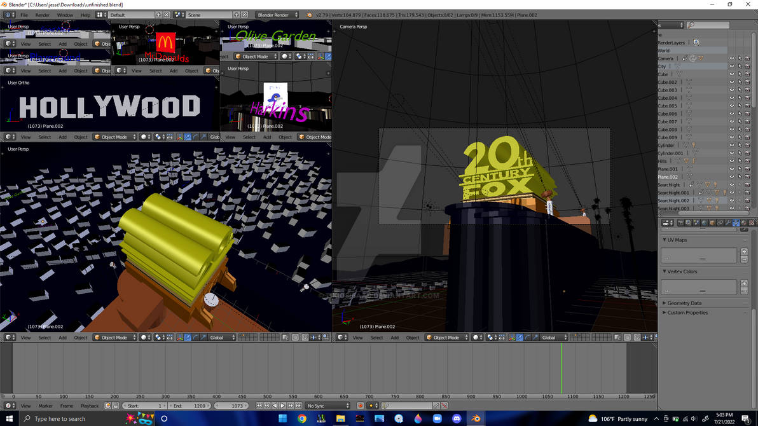Toggle renderability camera for Searchlight.001
The image size is (758, 426).
coord(747,193)
